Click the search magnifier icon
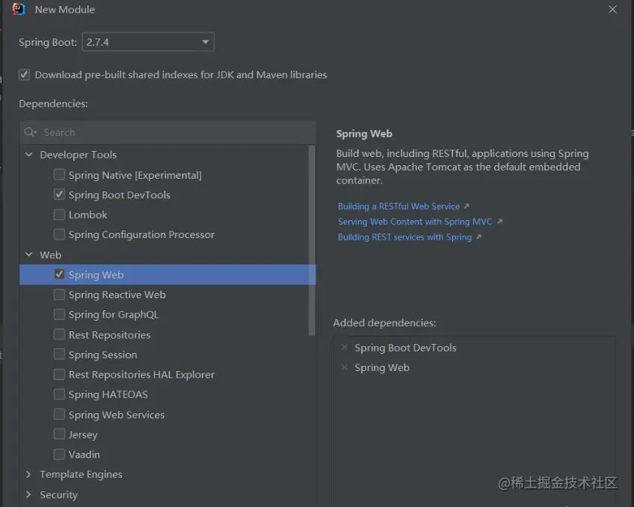The height and width of the screenshot is (507, 634). (30, 132)
